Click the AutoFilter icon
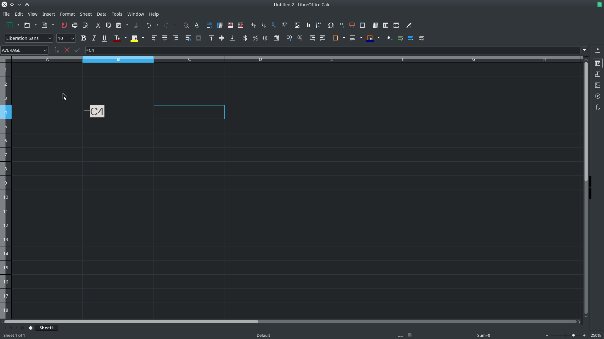This screenshot has height=339, width=604. [x=285, y=25]
